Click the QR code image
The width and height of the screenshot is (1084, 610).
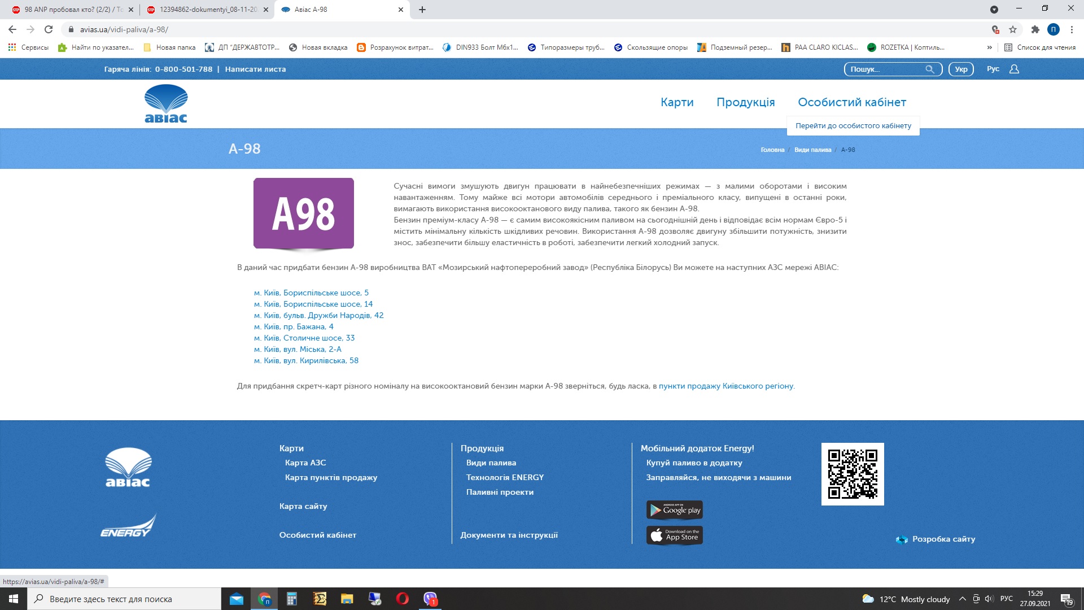coord(852,474)
